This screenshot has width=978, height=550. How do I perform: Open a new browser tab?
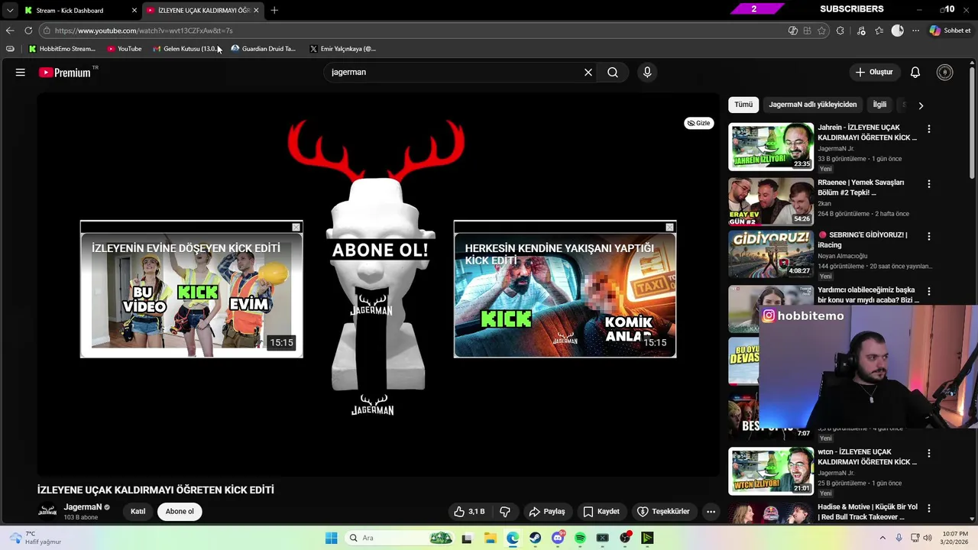click(274, 11)
